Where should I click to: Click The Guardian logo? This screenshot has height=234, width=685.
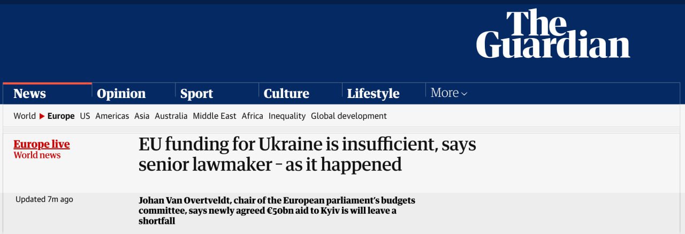tap(553, 34)
